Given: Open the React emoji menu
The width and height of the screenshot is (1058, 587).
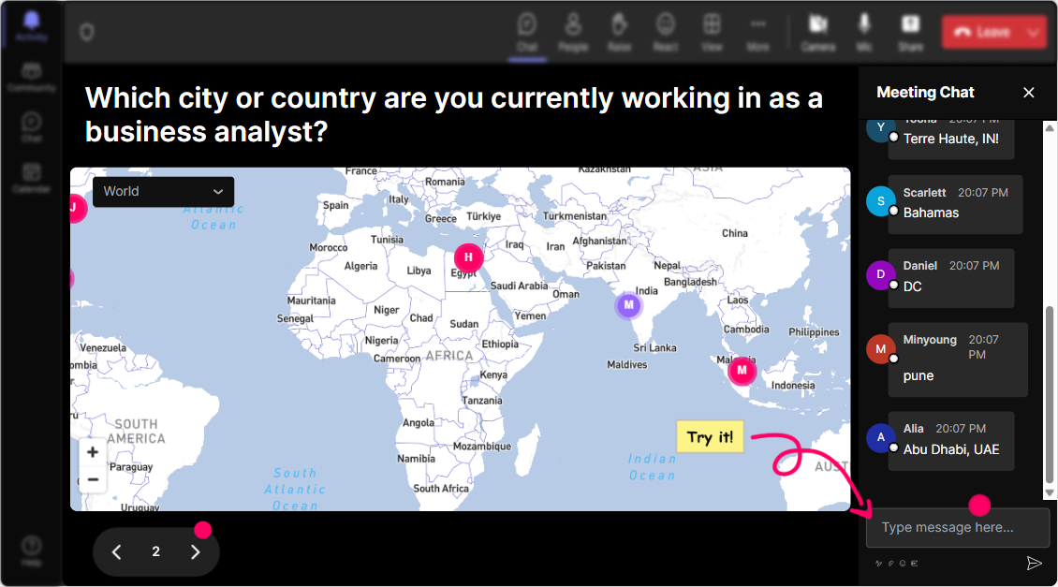Looking at the screenshot, I should tap(666, 33).
